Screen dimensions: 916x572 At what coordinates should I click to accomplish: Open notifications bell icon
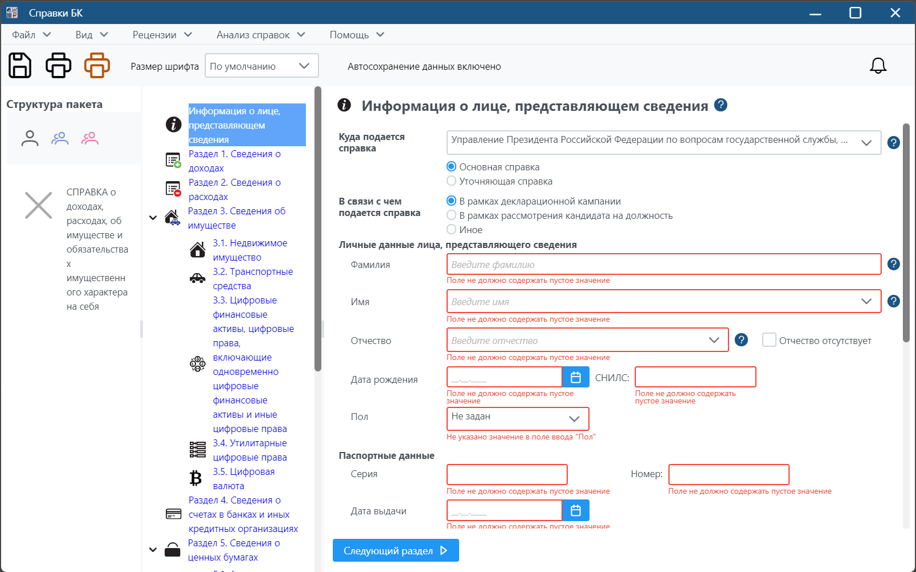click(x=878, y=66)
